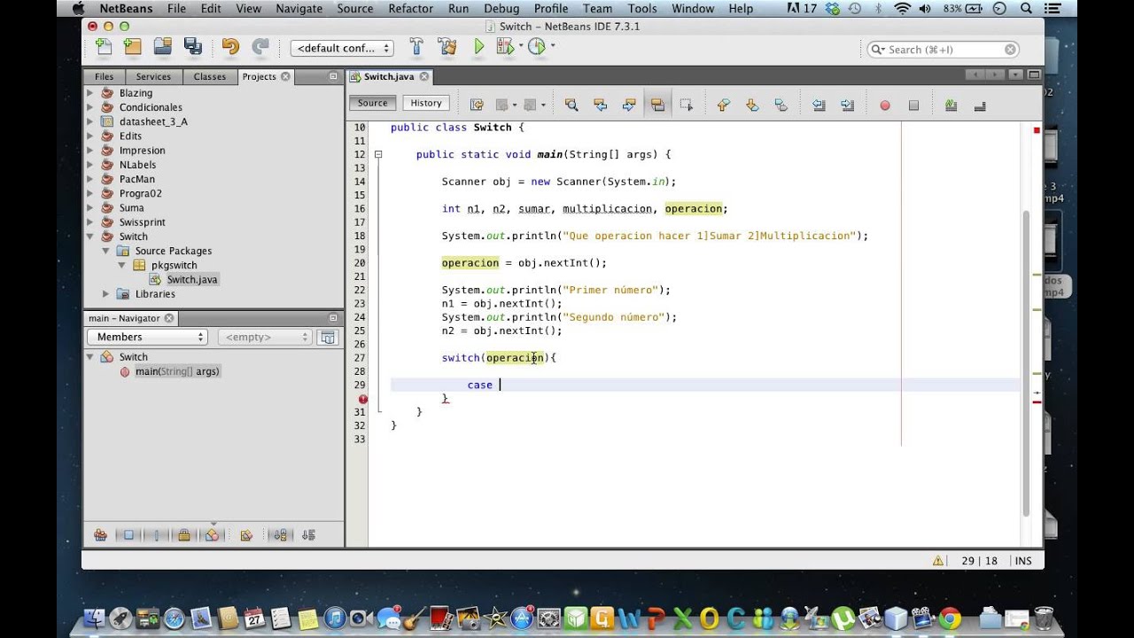This screenshot has width=1134, height=638.
Task: Click the New Project toolbar icon
Action: click(133, 47)
